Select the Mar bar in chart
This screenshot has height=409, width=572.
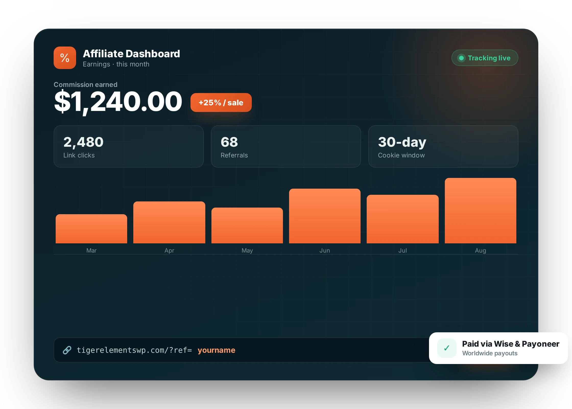pos(91,229)
